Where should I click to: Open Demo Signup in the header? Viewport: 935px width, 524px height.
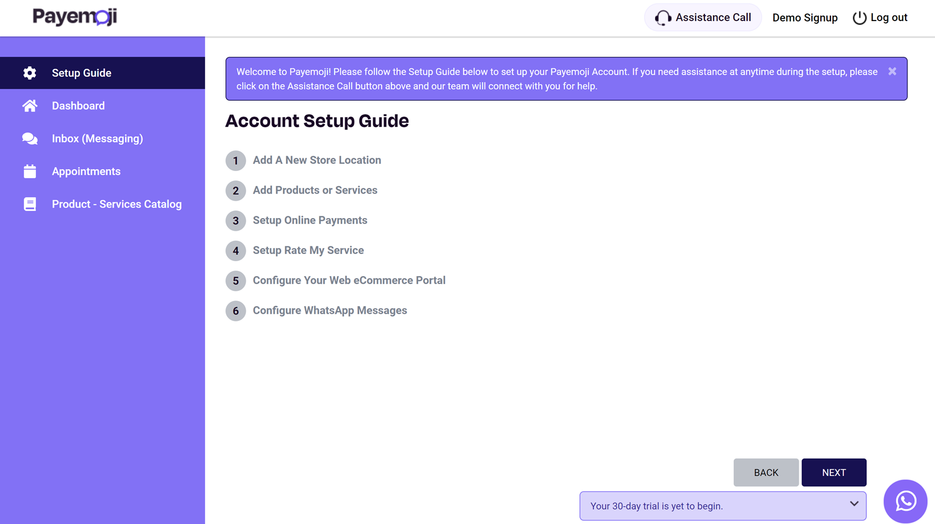tap(804, 18)
